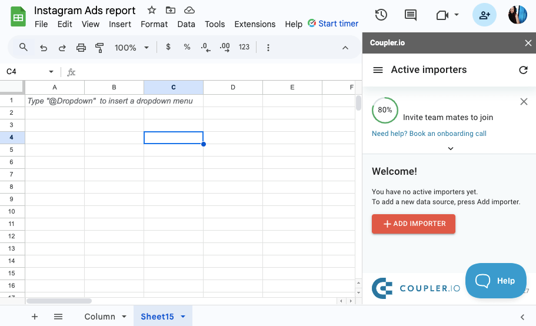Open the Coupler.io hamburger menu
The image size is (536, 326).
coord(378,70)
